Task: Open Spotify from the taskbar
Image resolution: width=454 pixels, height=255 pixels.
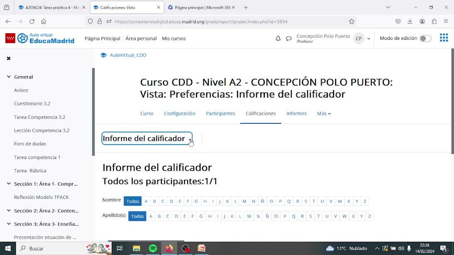Action: point(153,248)
